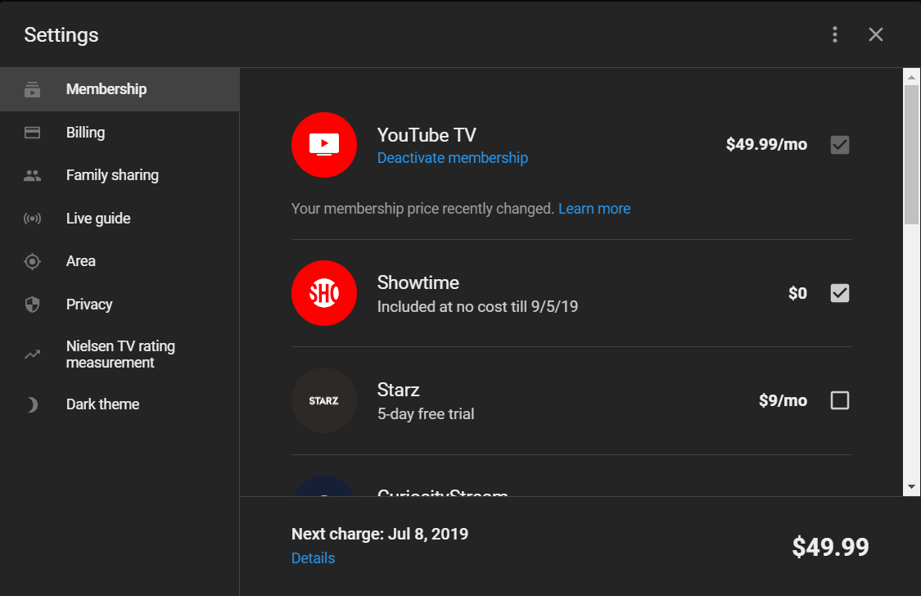Click the Family sharing people icon

pos(33,175)
